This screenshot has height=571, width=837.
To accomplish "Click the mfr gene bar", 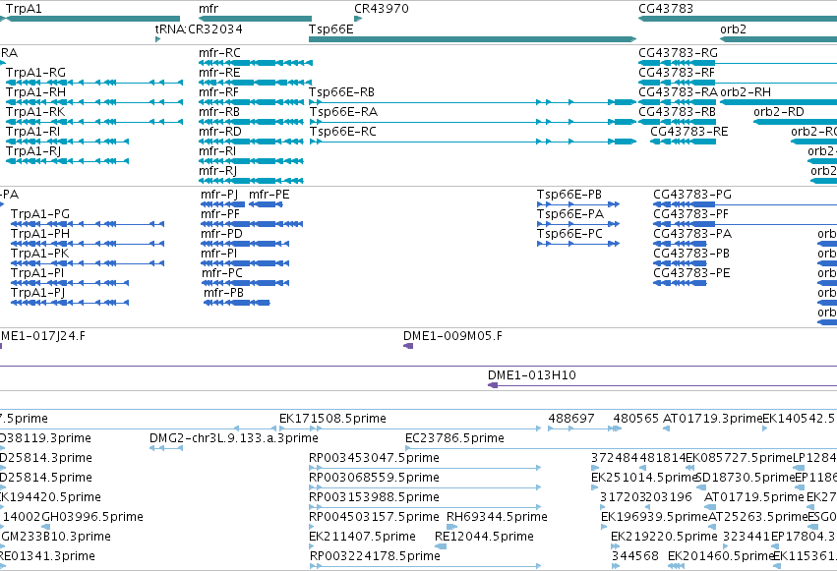I will (x=255, y=19).
